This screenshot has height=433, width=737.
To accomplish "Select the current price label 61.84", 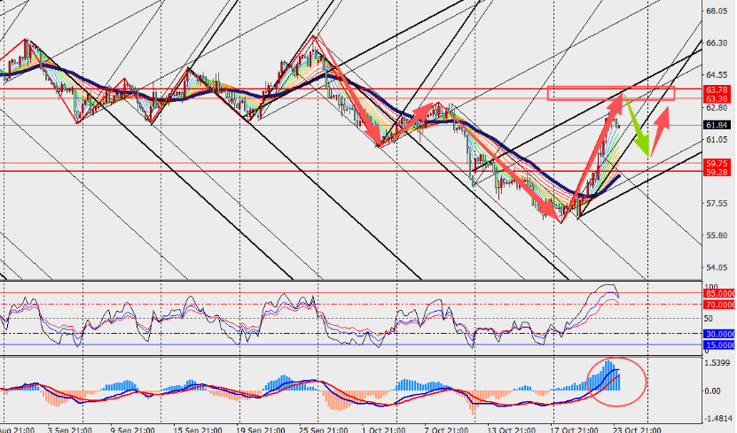I will click(x=717, y=126).
